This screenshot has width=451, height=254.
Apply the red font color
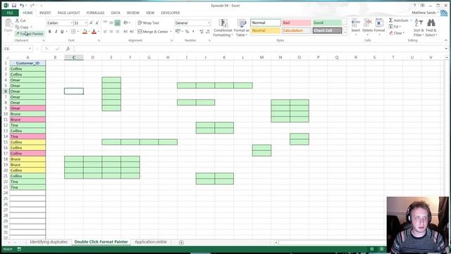(x=94, y=31)
